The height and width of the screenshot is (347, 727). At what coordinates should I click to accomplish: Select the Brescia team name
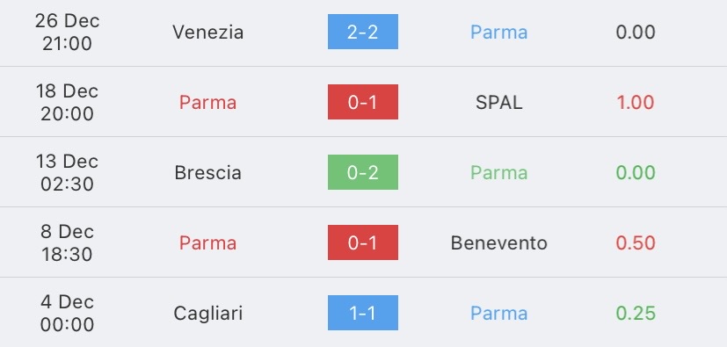[207, 173]
